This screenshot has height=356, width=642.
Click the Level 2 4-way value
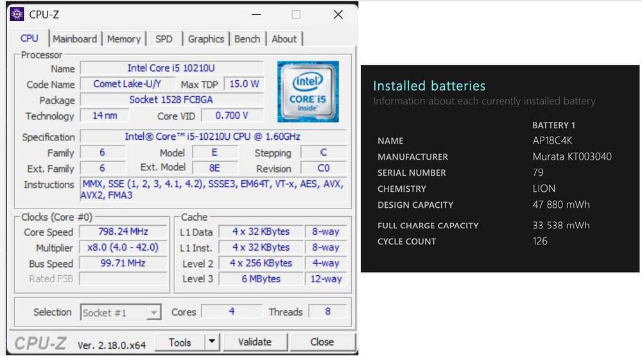tap(326, 263)
